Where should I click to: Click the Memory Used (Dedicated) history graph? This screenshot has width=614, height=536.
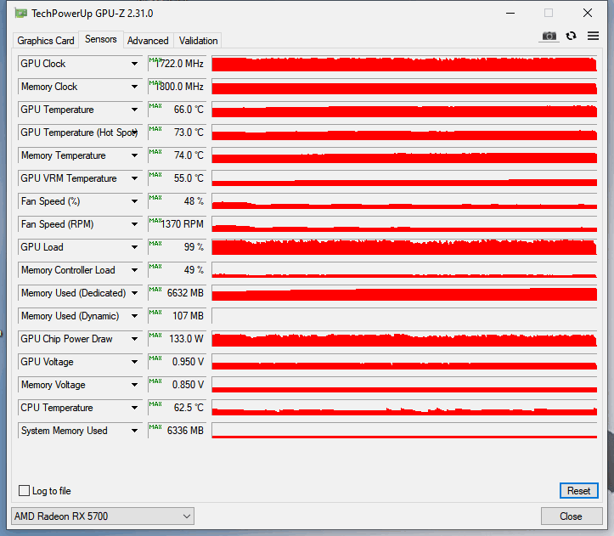coord(404,293)
